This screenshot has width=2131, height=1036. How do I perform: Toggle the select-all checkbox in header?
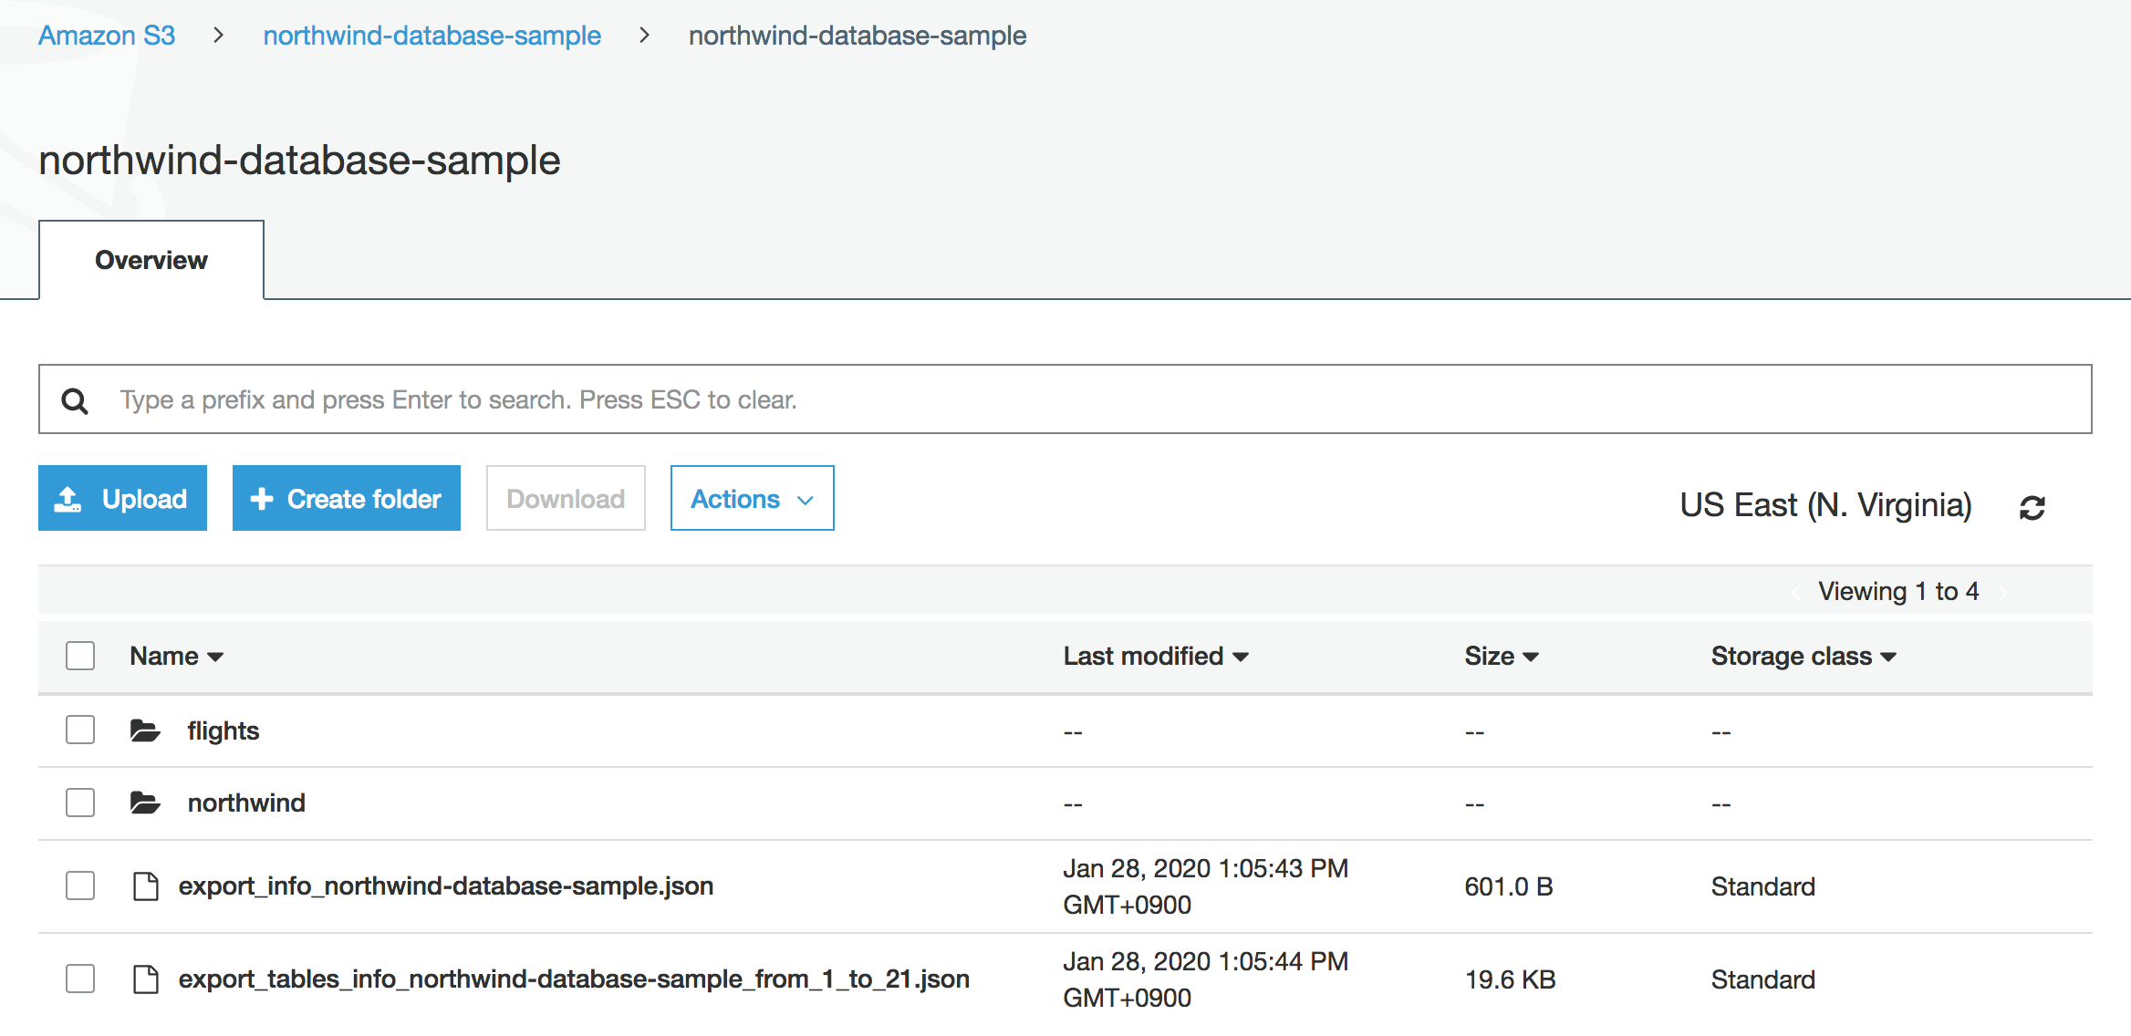pyautogui.click(x=80, y=656)
